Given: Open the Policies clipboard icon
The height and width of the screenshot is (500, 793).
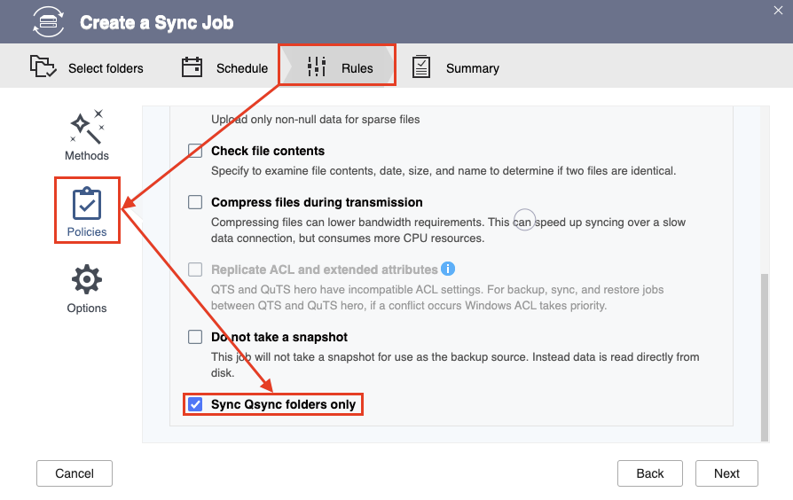Looking at the screenshot, I should click(x=87, y=203).
